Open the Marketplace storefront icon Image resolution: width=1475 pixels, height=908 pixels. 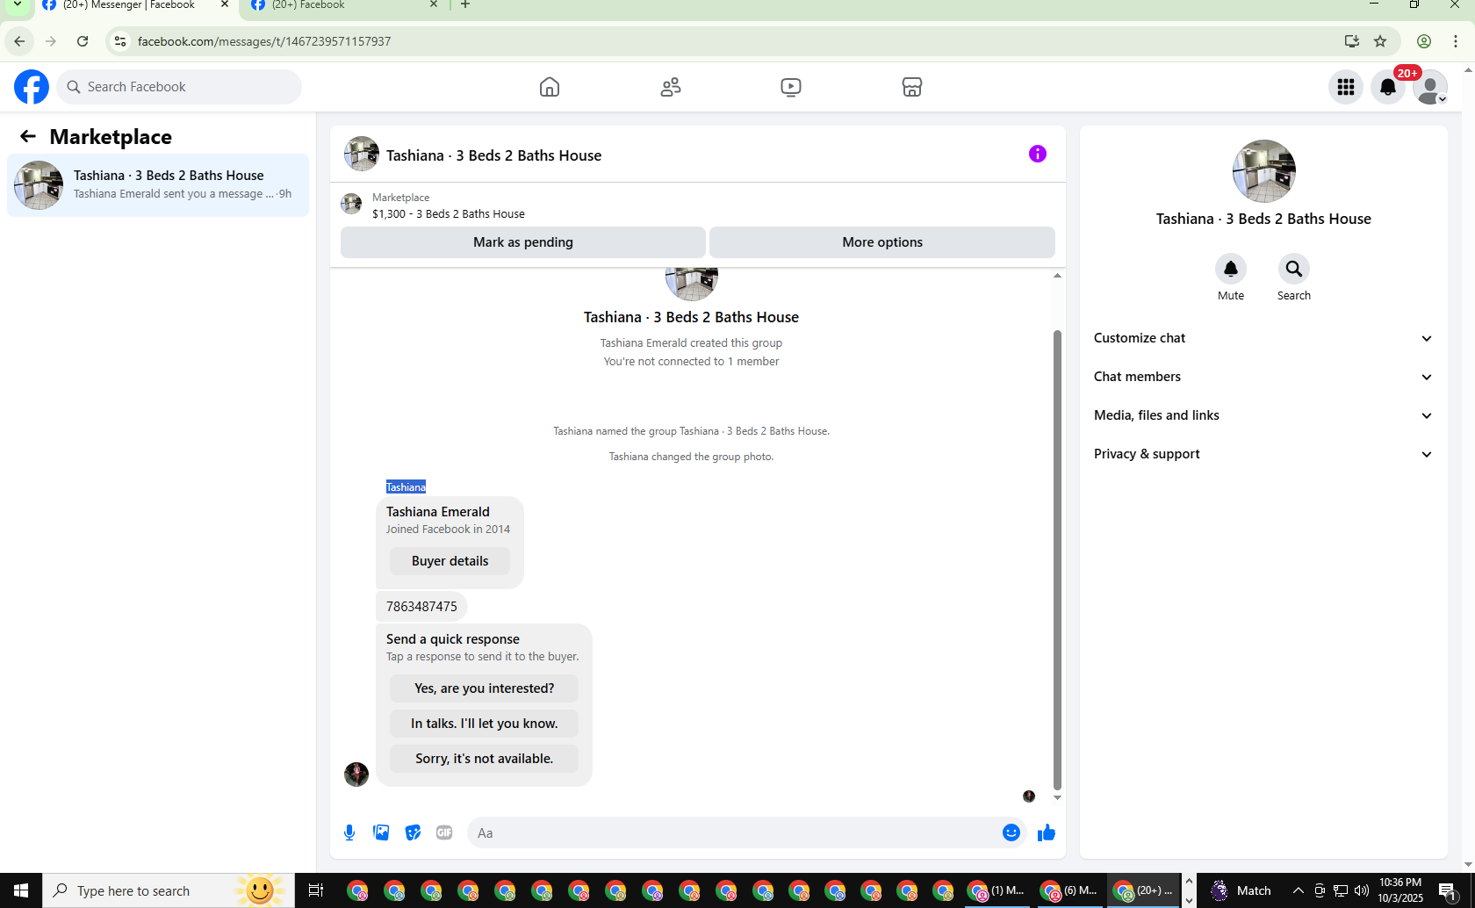pos(912,87)
